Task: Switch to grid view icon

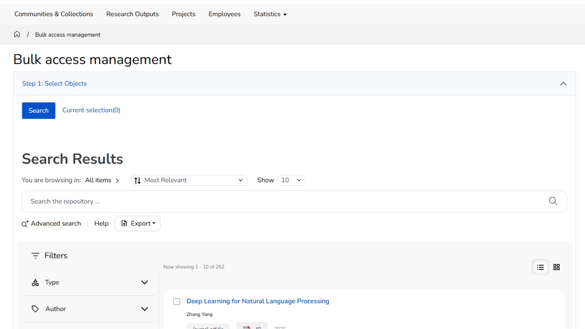Action: [556, 267]
